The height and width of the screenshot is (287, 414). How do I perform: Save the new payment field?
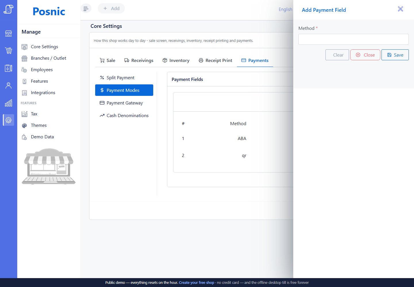click(395, 55)
